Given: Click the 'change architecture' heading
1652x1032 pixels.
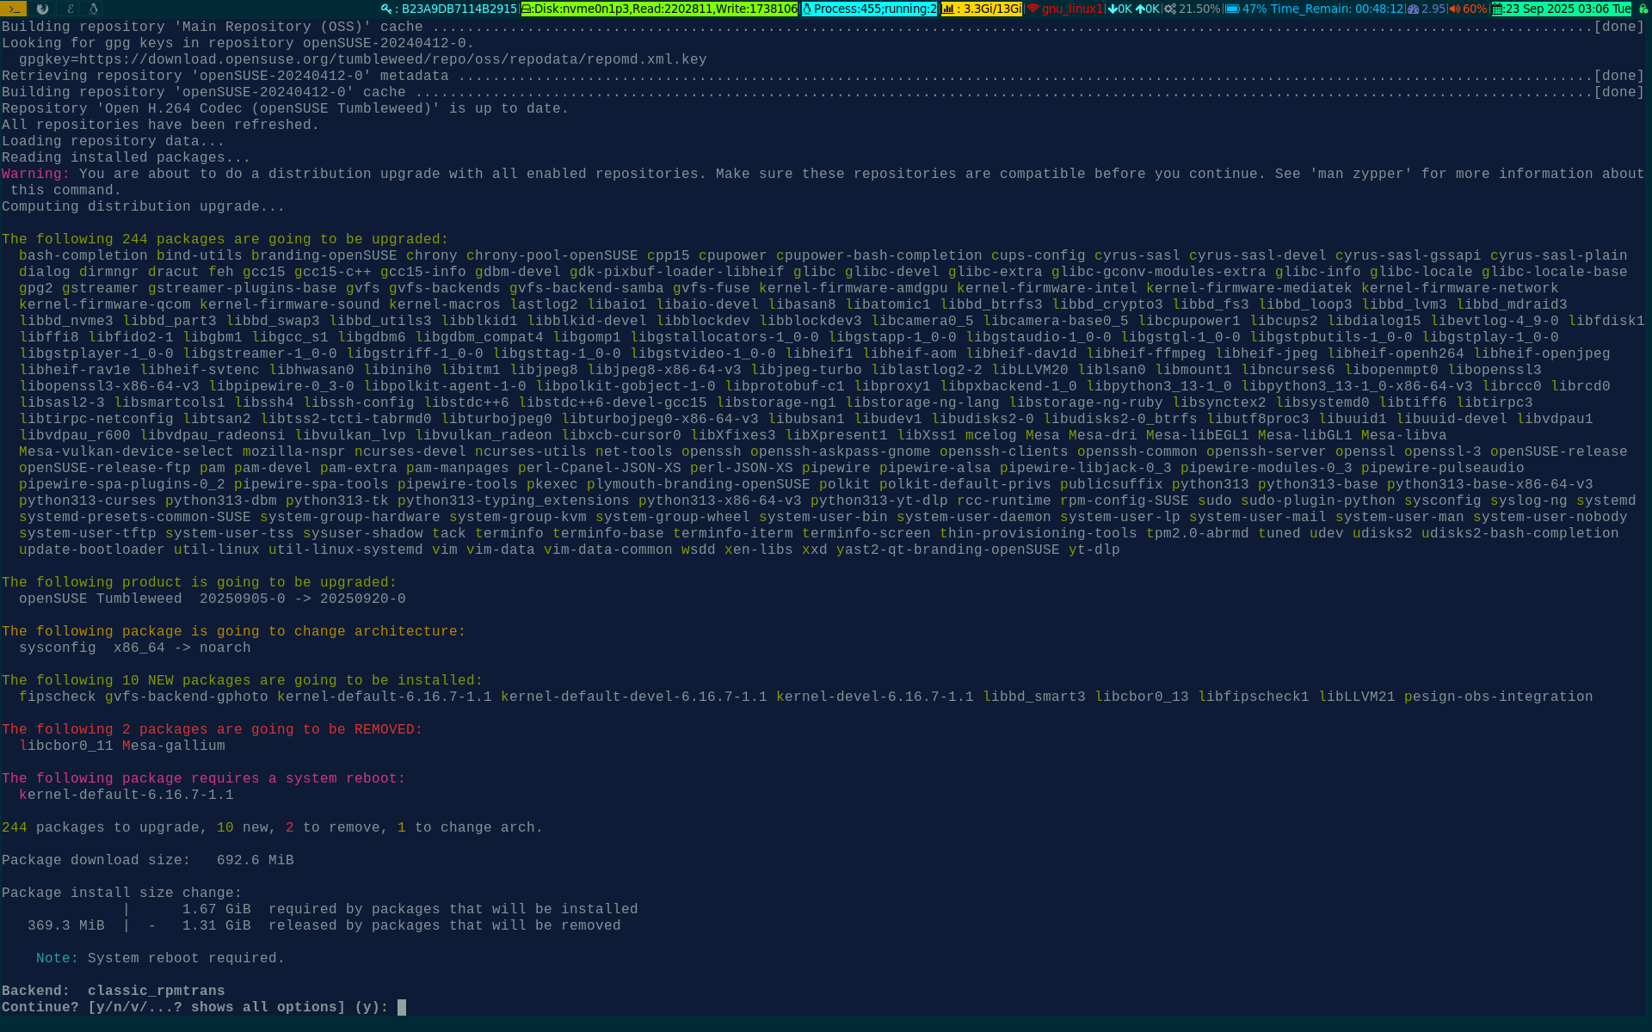Looking at the screenshot, I should point(233,631).
